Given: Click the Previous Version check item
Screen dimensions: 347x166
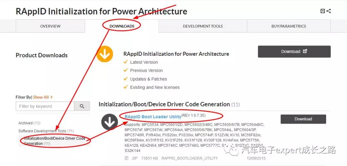Looking at the screenshot, I should pyautogui.click(x=146, y=71).
